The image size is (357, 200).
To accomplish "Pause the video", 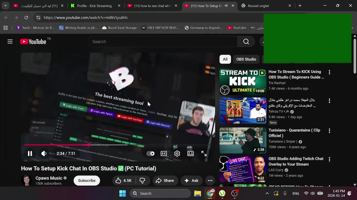I will point(30,153).
